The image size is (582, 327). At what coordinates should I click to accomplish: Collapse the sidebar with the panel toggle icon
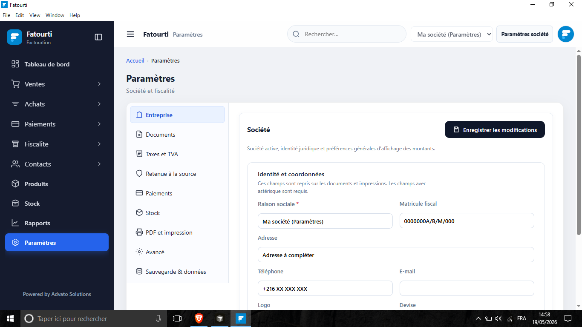pyautogui.click(x=98, y=37)
